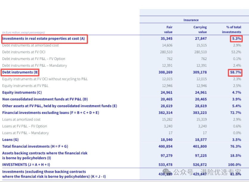Select the 76.3% percentage value
249x182 pixels.
pos(236,146)
